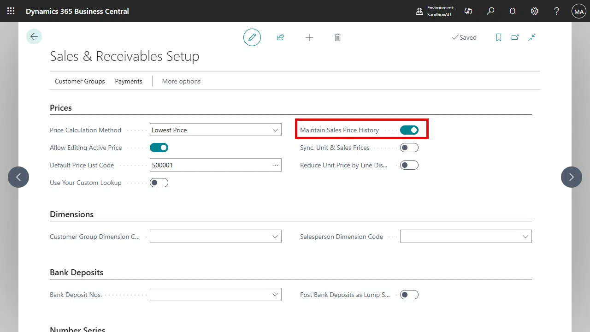Screen dimensions: 590x332
Task: Open the Customer Groups menu
Action: pyautogui.click(x=80, y=81)
